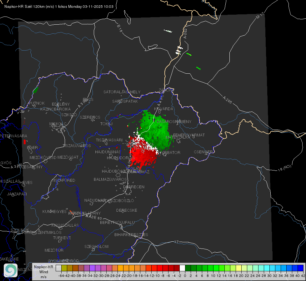The image size is (306, 281).
Task: Click the DERECSKE label
Action: pyautogui.click(x=127, y=210)
